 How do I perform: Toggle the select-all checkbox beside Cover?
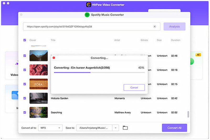coord(25,40)
